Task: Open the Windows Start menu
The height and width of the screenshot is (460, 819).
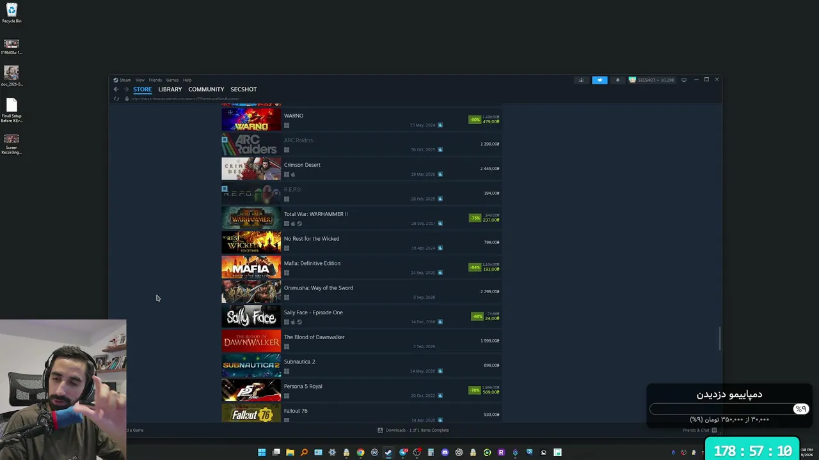Action: click(262, 452)
